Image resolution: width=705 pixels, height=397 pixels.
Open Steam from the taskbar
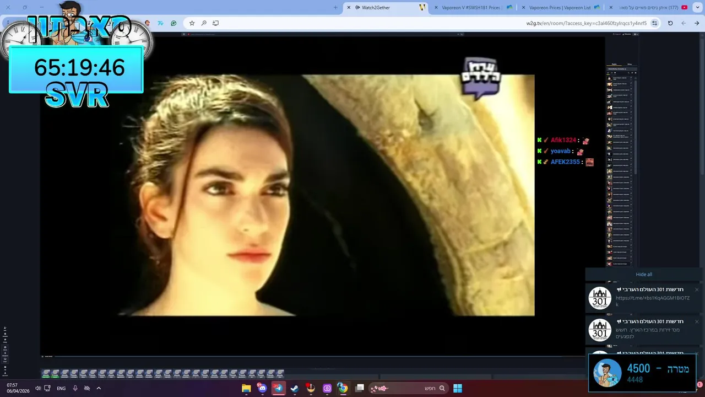[295, 388]
